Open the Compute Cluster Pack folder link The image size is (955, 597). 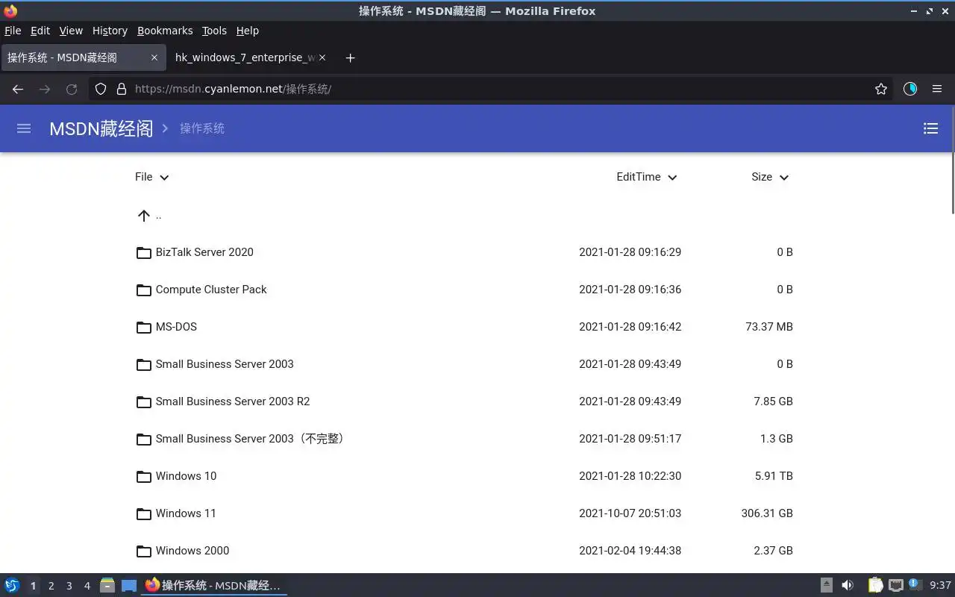(x=211, y=290)
